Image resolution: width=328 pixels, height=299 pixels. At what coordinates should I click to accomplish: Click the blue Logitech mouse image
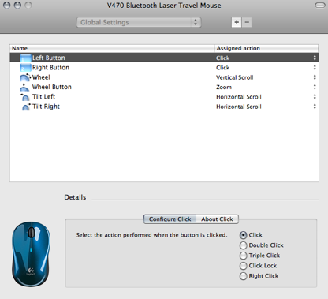pos(31,254)
